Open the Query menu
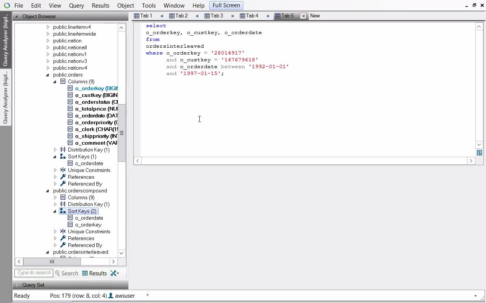The width and height of the screenshot is (486, 303). tap(76, 5)
